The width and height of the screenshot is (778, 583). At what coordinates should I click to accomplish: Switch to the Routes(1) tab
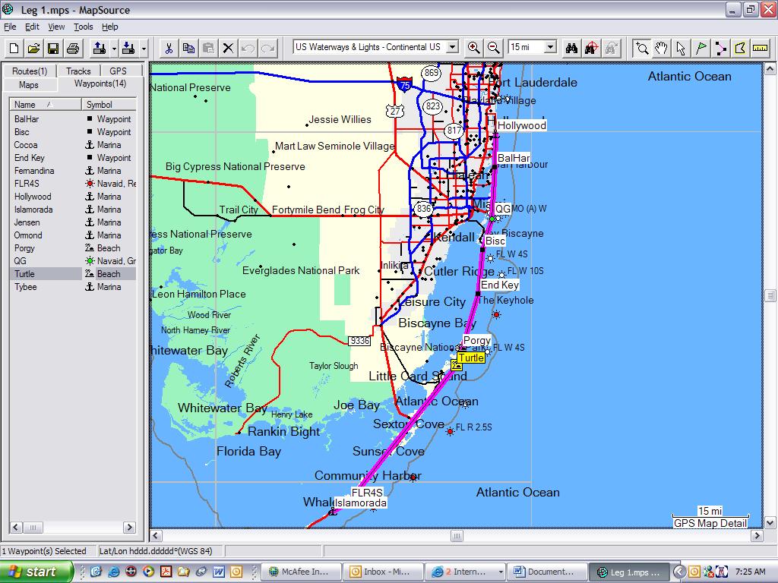30,71
